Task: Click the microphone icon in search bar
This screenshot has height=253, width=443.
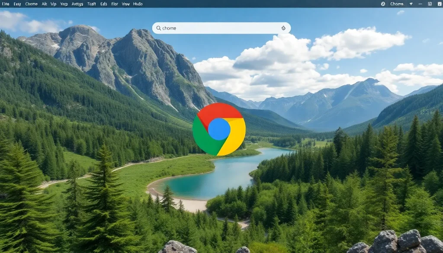Action: point(283,28)
